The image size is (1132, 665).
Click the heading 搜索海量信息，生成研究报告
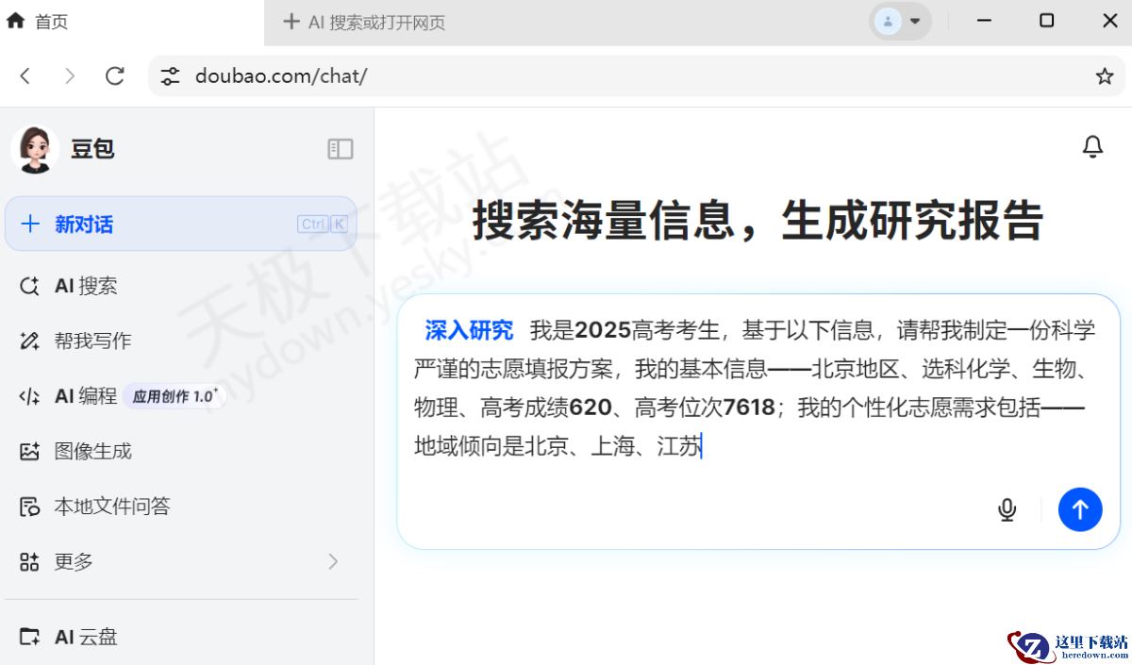click(757, 220)
